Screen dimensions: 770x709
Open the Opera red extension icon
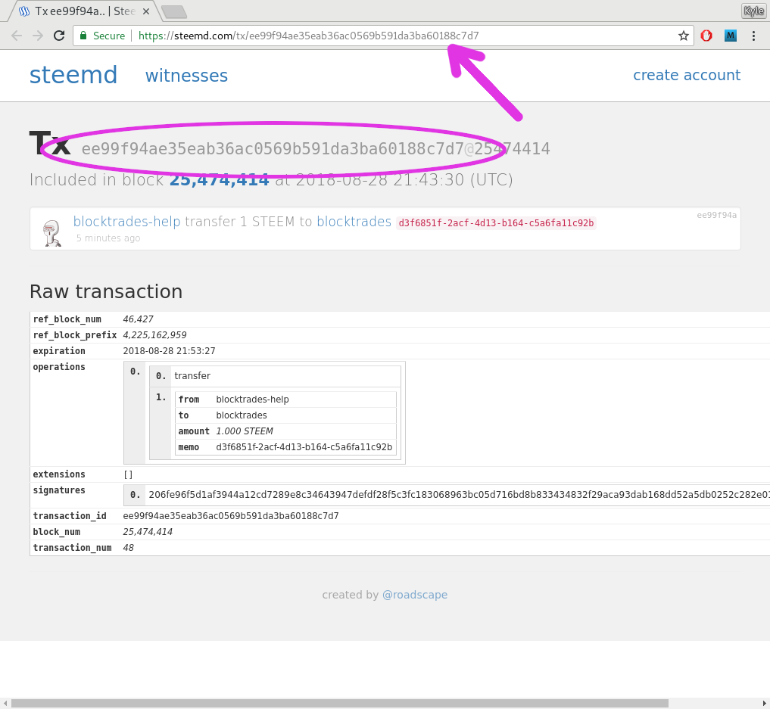(x=706, y=36)
